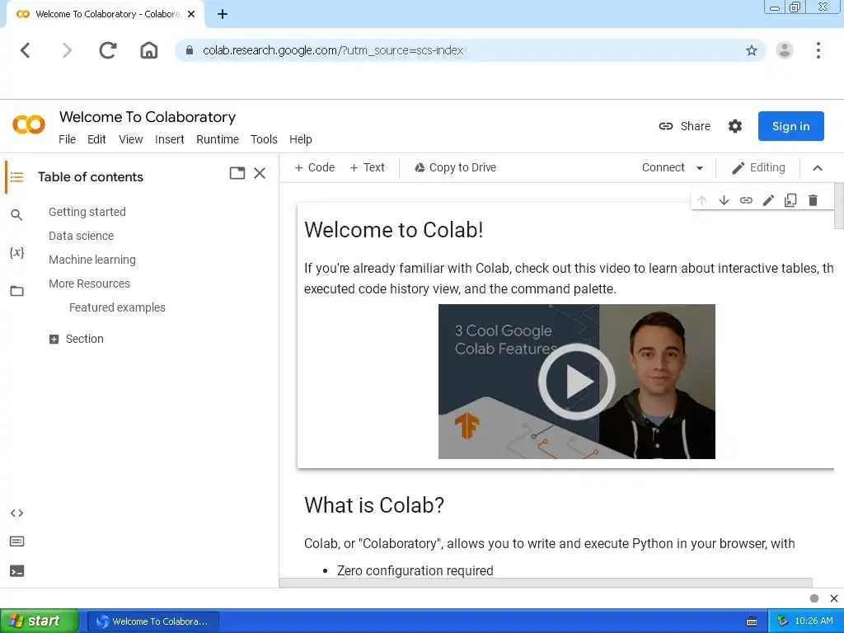Viewport: 844px width, 633px height.
Task: Copy link to cell icon
Action: coord(746,200)
